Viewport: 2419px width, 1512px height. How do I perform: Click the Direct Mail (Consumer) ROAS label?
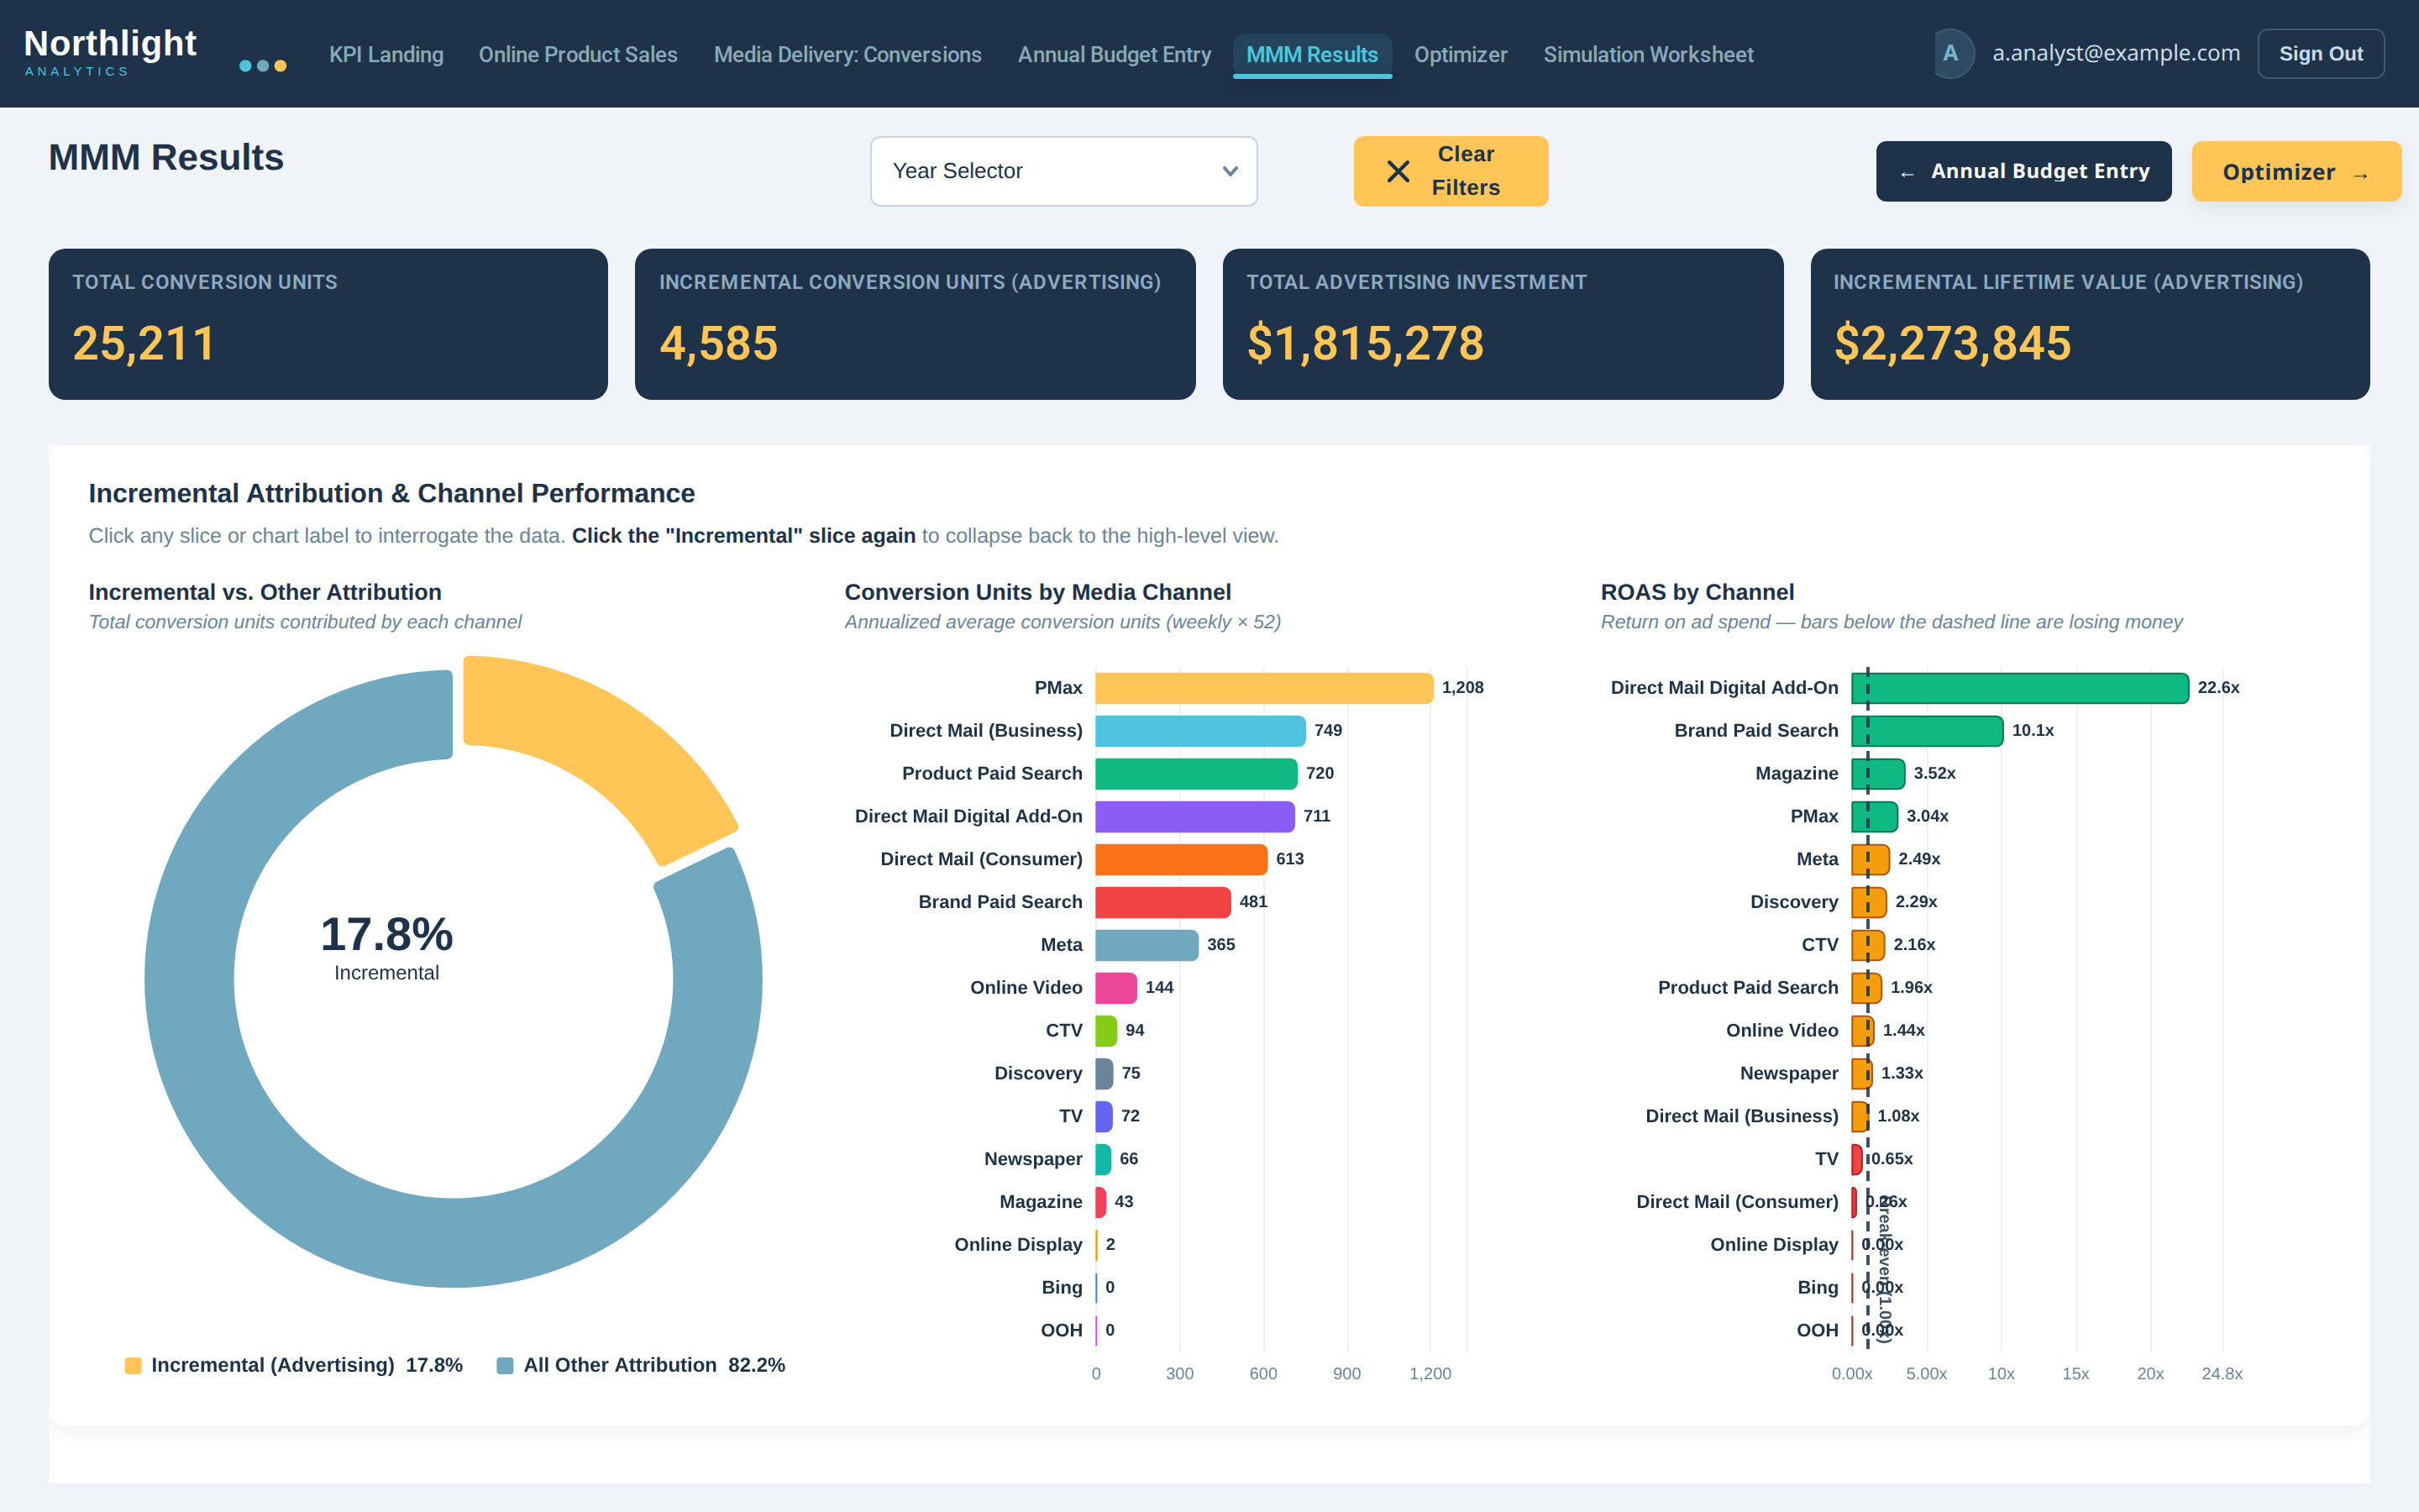click(1736, 1202)
